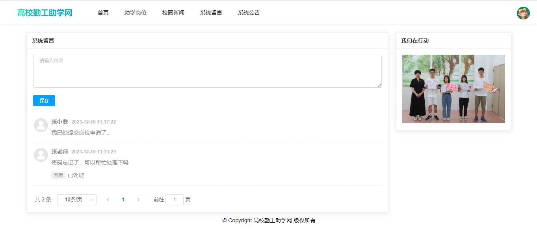
Task: Go to next page arrow in pagination
Action: coord(138,200)
